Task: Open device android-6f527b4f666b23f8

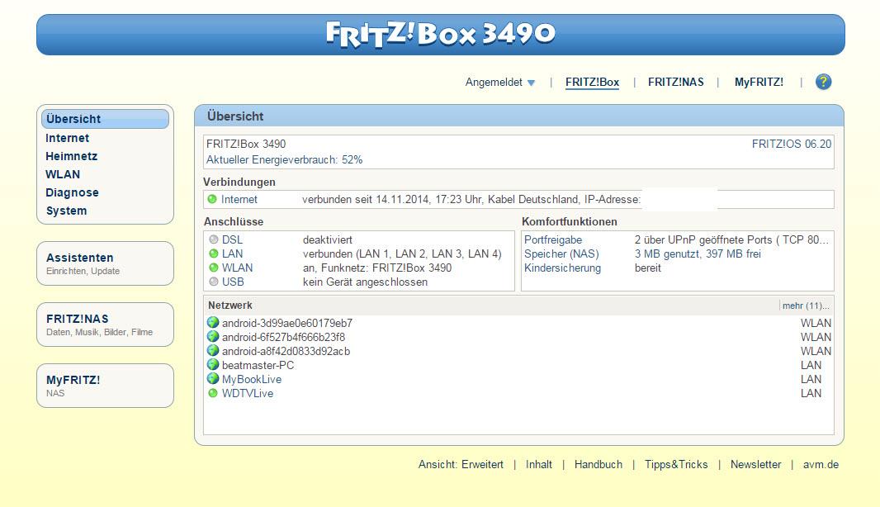Action: pyautogui.click(x=283, y=337)
